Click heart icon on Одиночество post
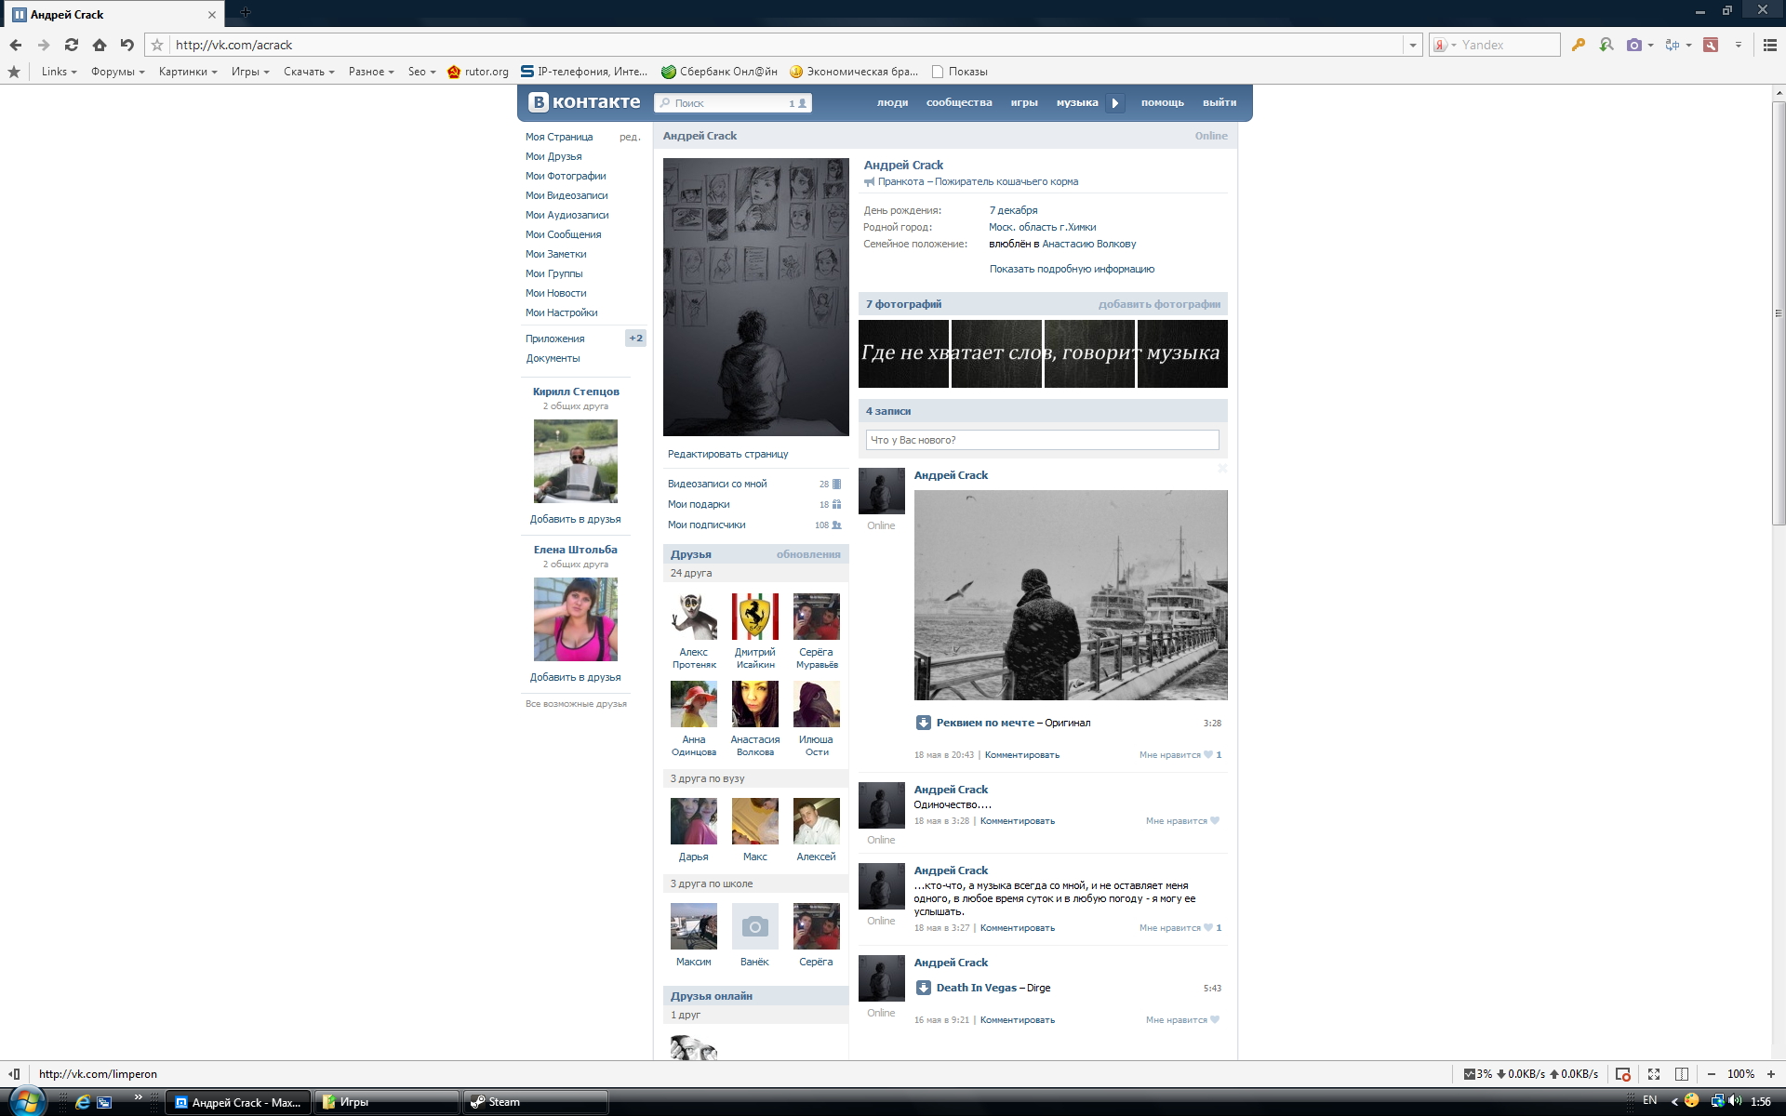This screenshot has height=1116, width=1786. click(1215, 821)
